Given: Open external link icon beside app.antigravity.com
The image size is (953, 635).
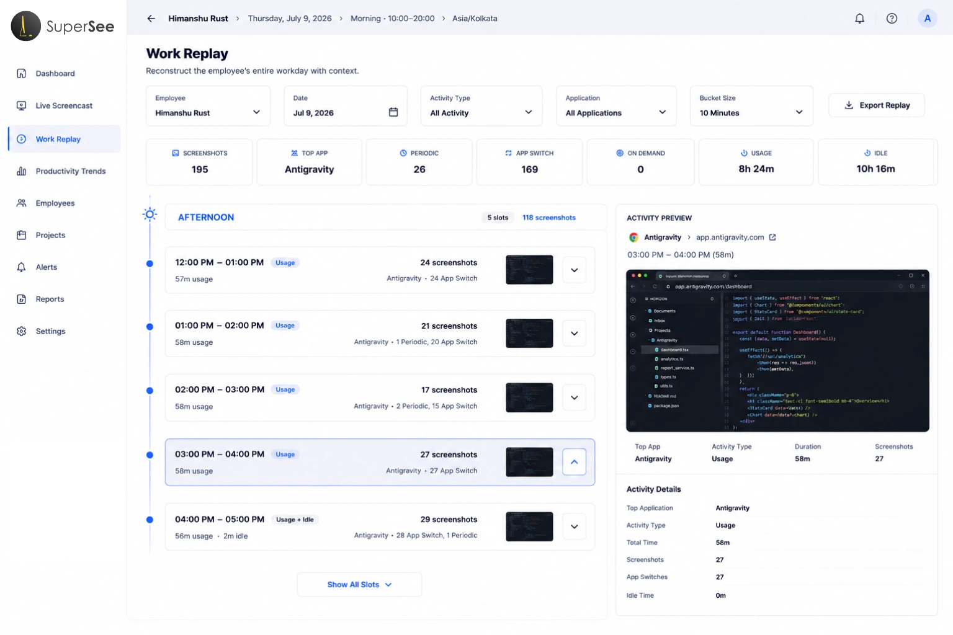Looking at the screenshot, I should point(772,238).
